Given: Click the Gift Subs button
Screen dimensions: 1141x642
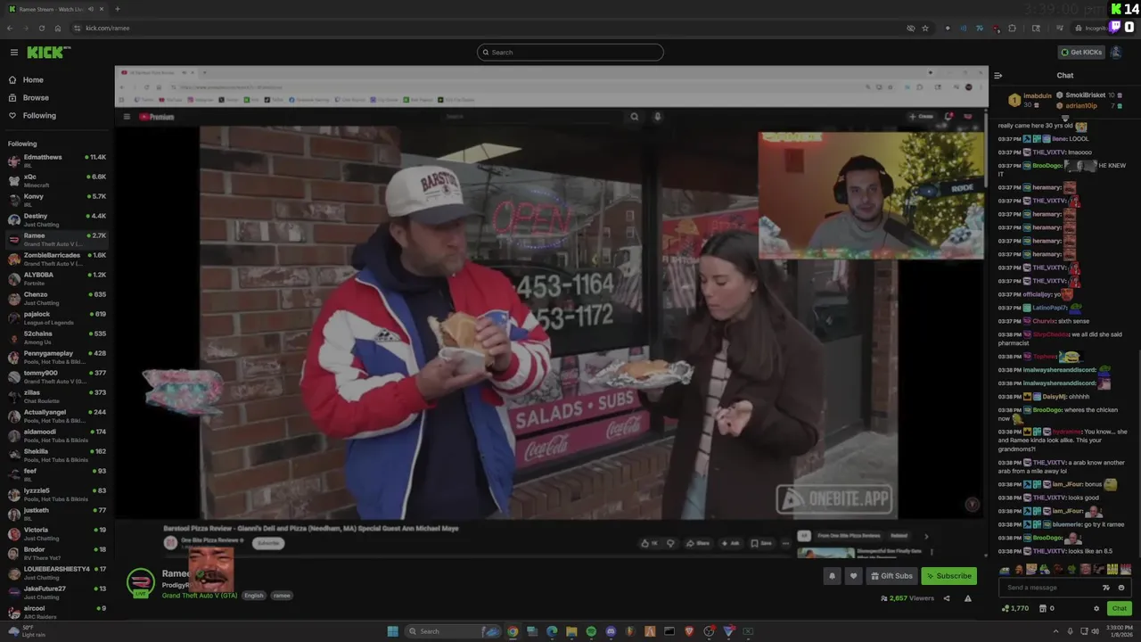Looking at the screenshot, I should [891, 576].
